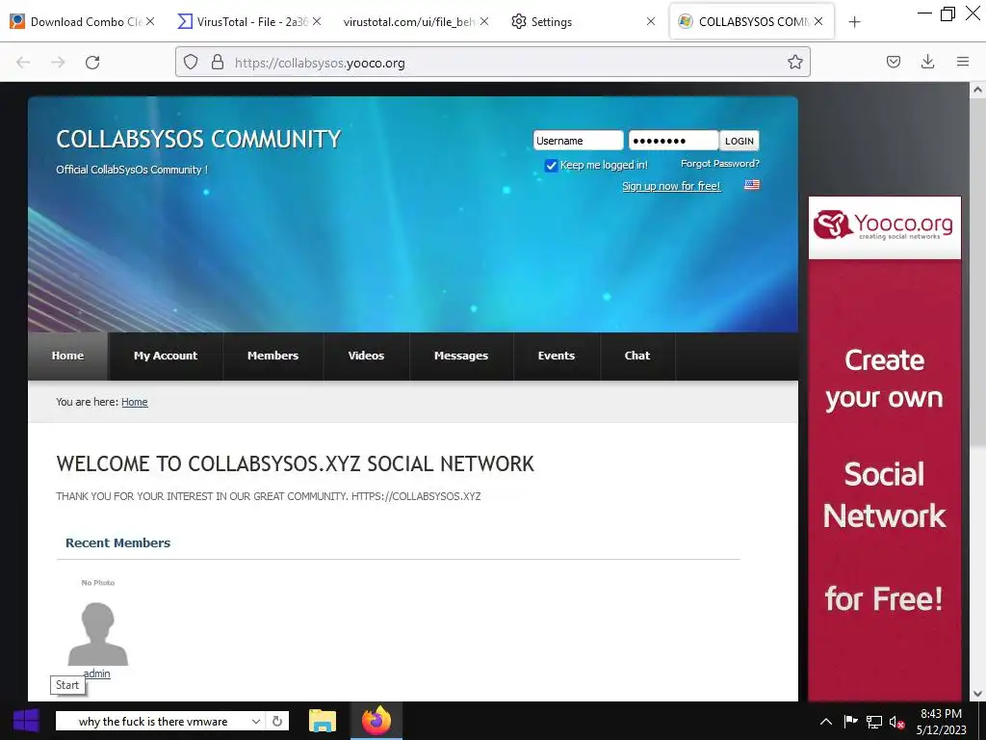Click the Action Center flag icon
Viewport: 986px width, 740px height.
850,722
